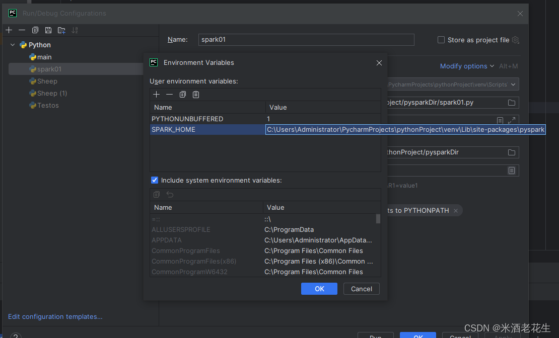Enable Store as project file
The image size is (559, 338).
click(x=441, y=40)
